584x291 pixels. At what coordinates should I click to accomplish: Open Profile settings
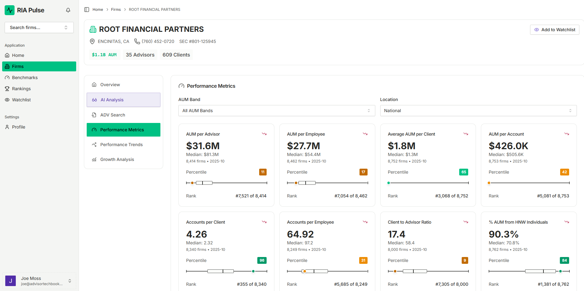(39, 127)
